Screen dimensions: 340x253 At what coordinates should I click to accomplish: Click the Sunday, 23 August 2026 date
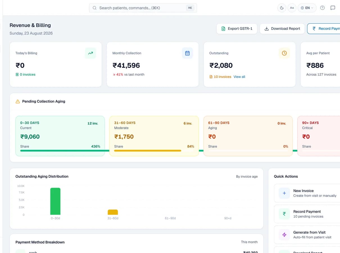pyautogui.click(x=31, y=33)
